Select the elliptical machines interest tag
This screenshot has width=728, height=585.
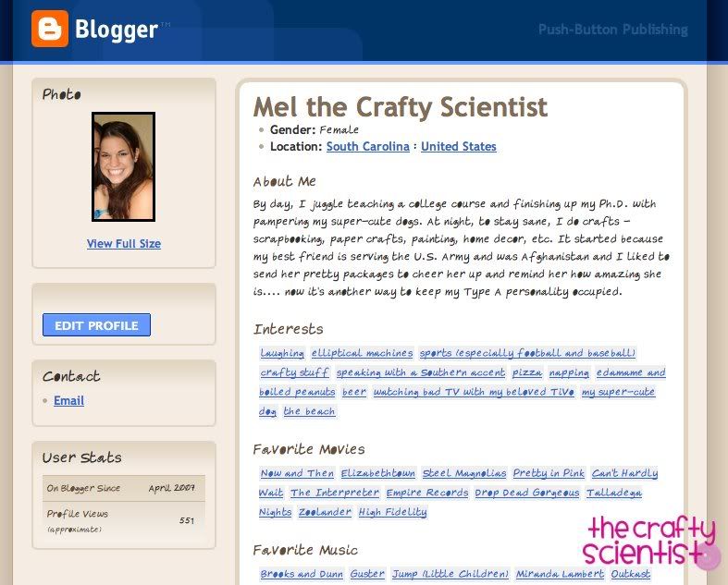[362, 353]
